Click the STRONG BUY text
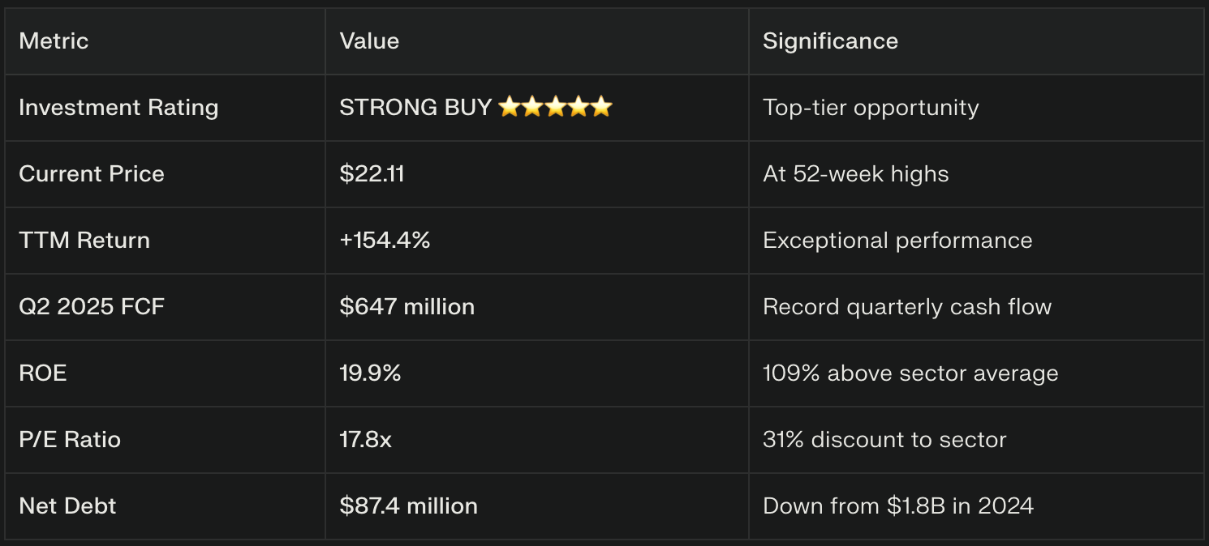Image resolution: width=1209 pixels, height=546 pixels. pyautogui.click(x=415, y=108)
